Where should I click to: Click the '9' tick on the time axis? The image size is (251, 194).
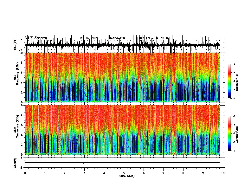pos(203,173)
